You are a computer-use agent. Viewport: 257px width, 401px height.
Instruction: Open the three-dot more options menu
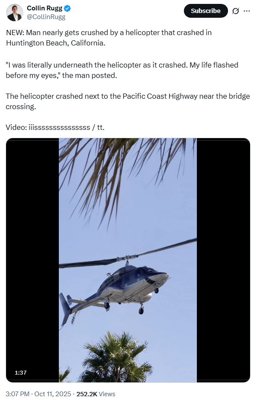pos(247,11)
